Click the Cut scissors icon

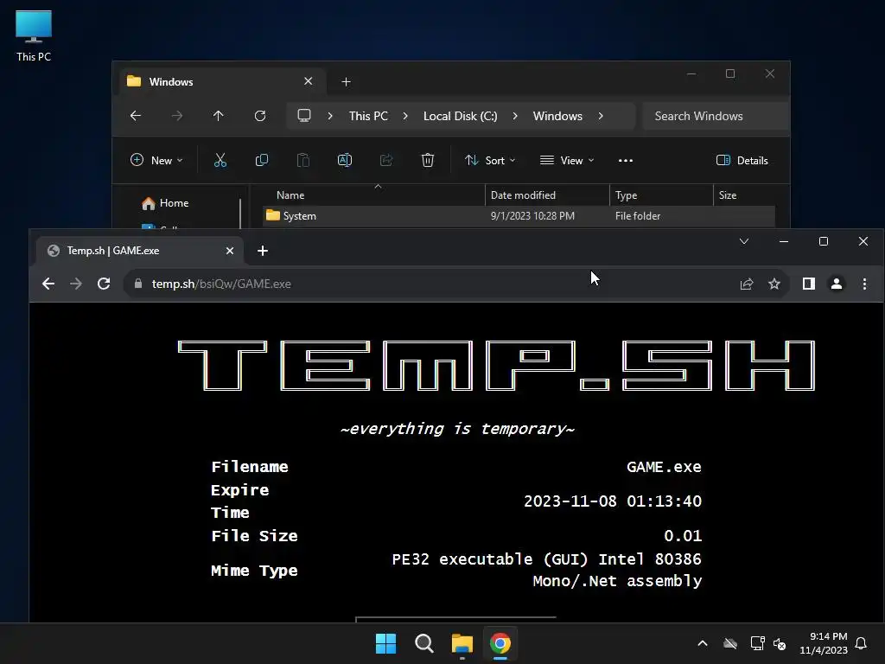click(220, 160)
